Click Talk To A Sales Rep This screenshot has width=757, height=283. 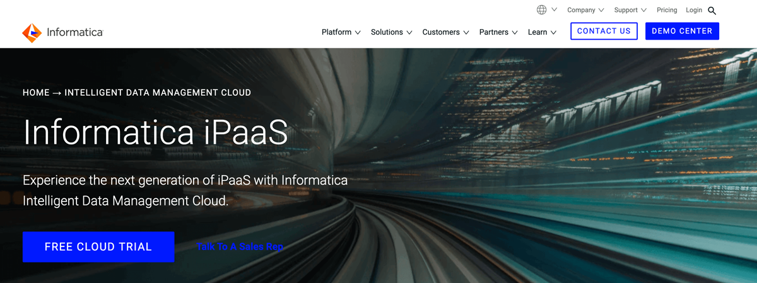(240, 246)
